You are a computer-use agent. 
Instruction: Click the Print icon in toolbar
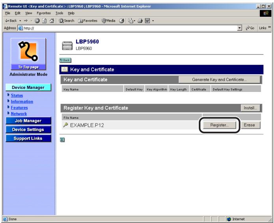[140, 21]
